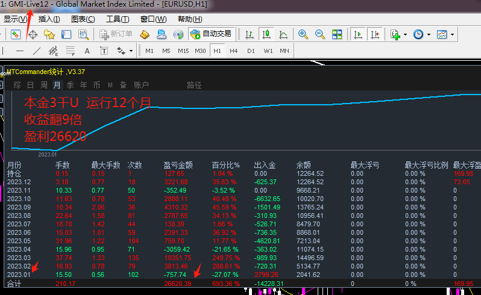The image size is (481, 295).
Task: Click the 盈亏金额 column header
Action: [x=178, y=166]
